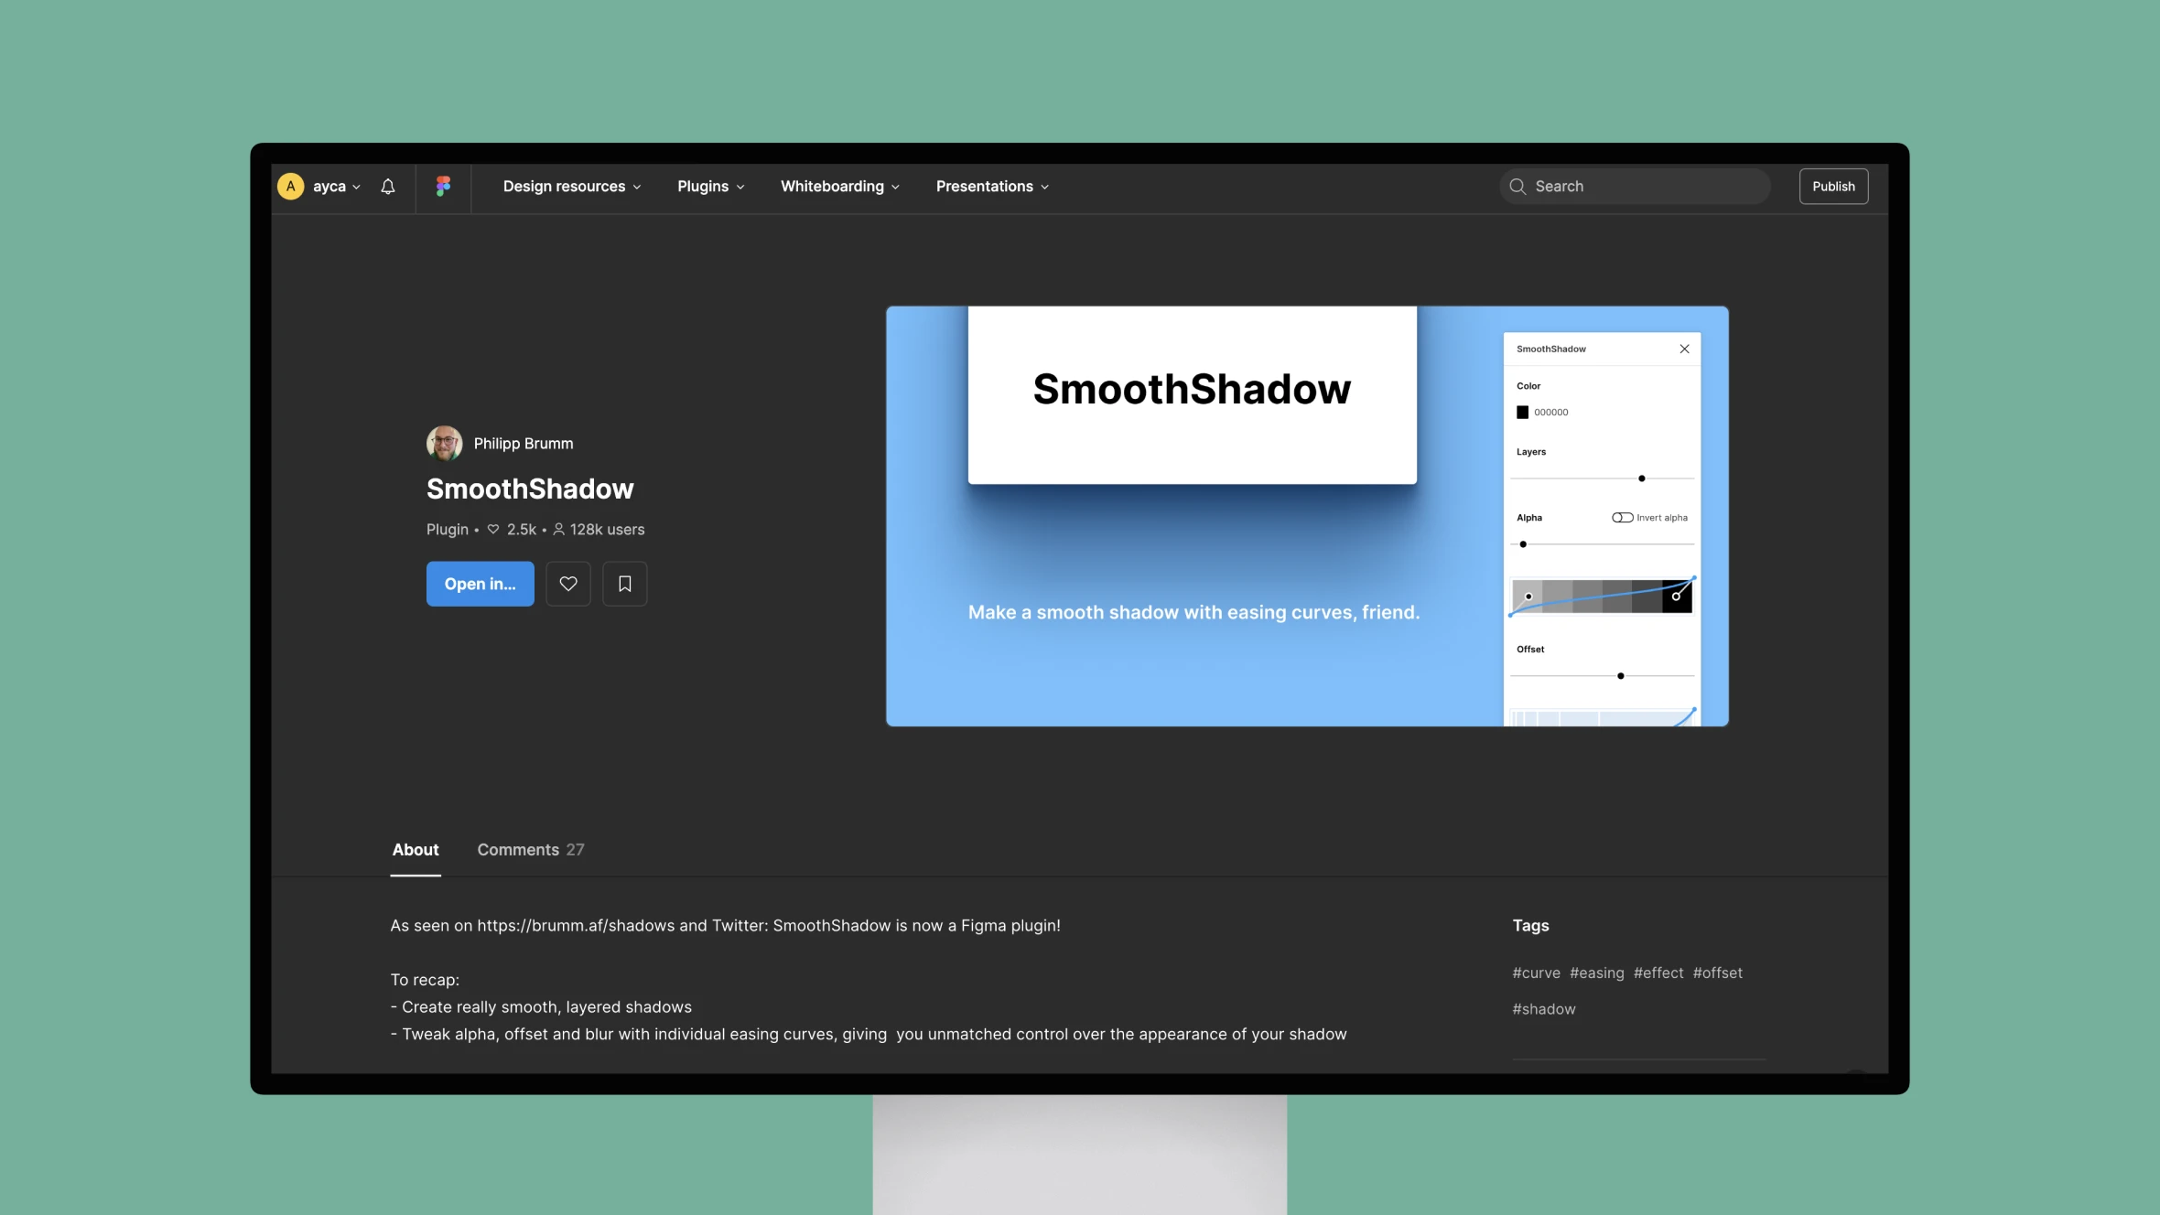Click the heart/like icon on SmoothShadow plugin
2160x1215 pixels.
tap(568, 583)
